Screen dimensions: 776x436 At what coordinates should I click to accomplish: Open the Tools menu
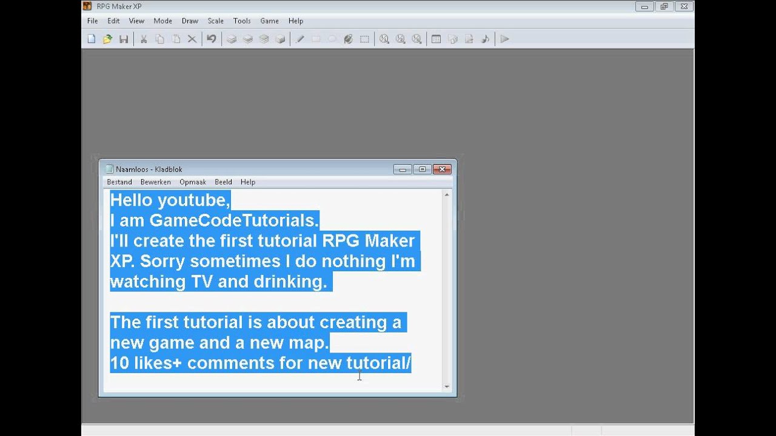pyautogui.click(x=242, y=21)
